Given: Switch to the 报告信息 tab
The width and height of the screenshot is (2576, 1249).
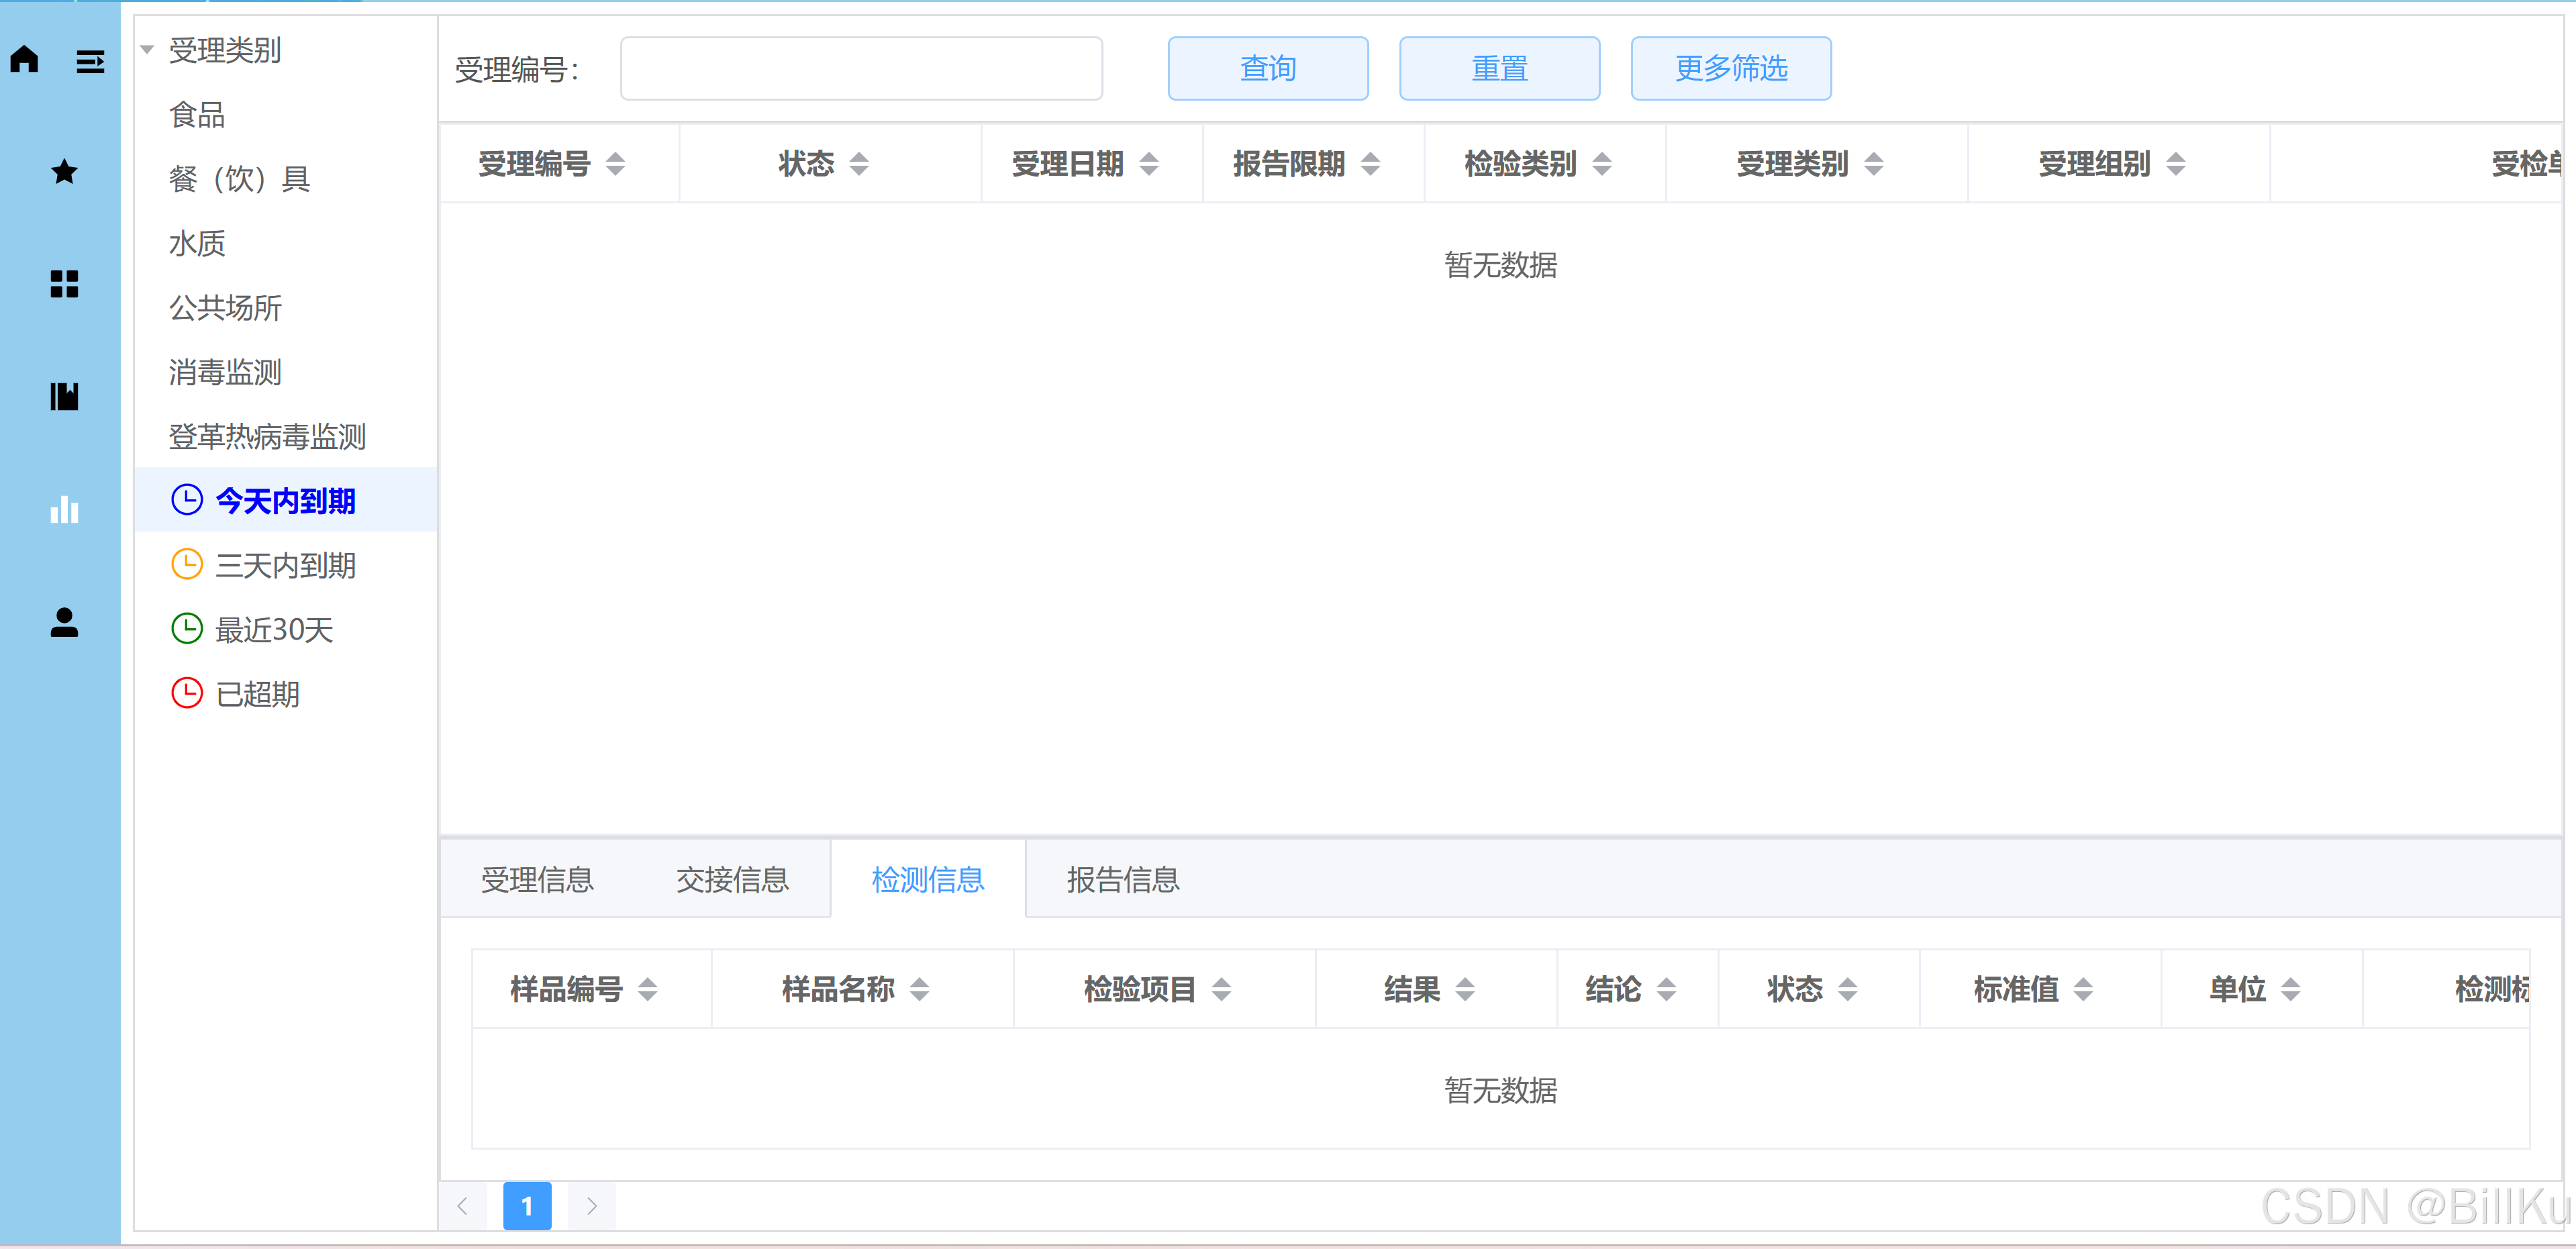Looking at the screenshot, I should tap(1122, 879).
